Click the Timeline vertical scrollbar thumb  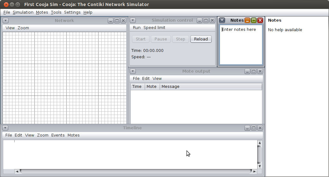[x=260, y=155]
